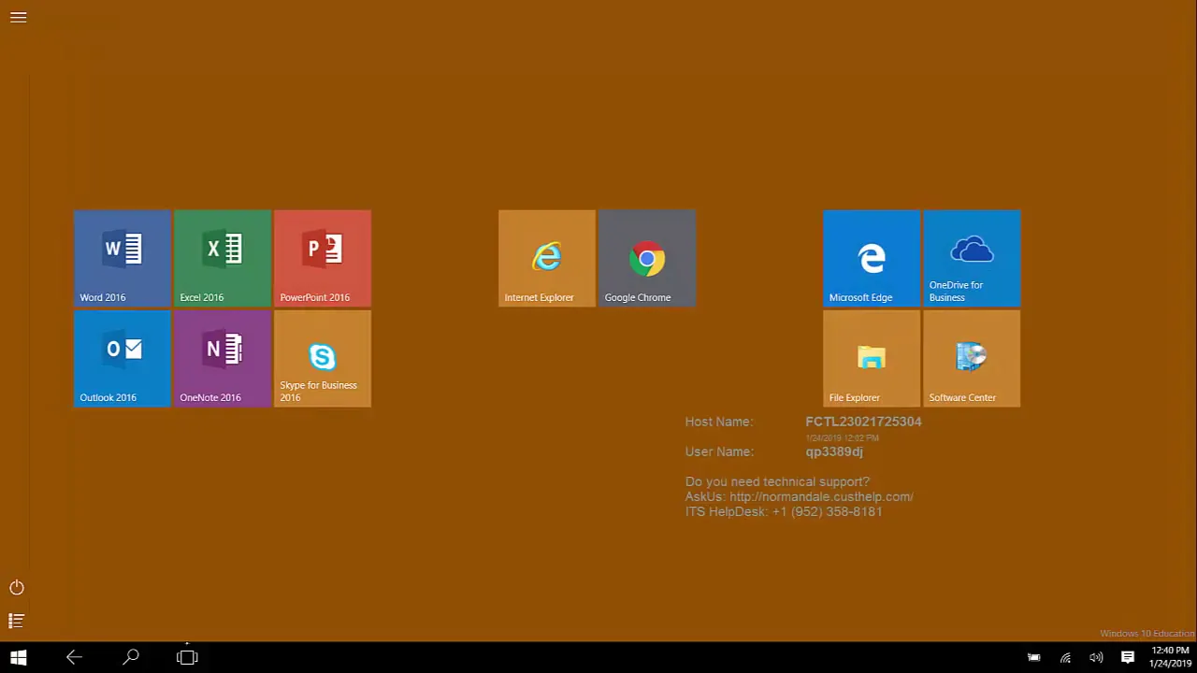Open the volume speaker icon
1197x673 pixels.
tap(1096, 657)
